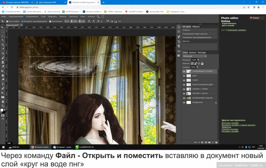The height and width of the screenshot is (168, 266).
Task: Hide the layer named руки
Action: click(x=184, y=76)
